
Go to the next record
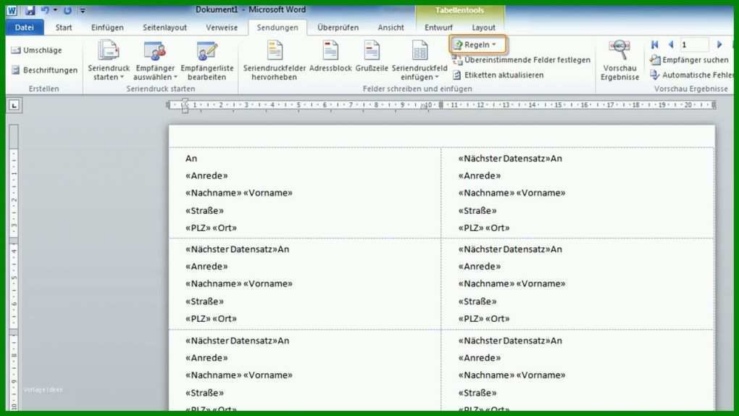[719, 45]
